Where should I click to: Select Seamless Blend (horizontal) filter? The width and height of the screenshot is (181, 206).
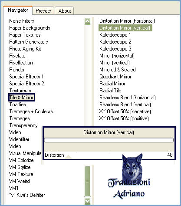128,98
